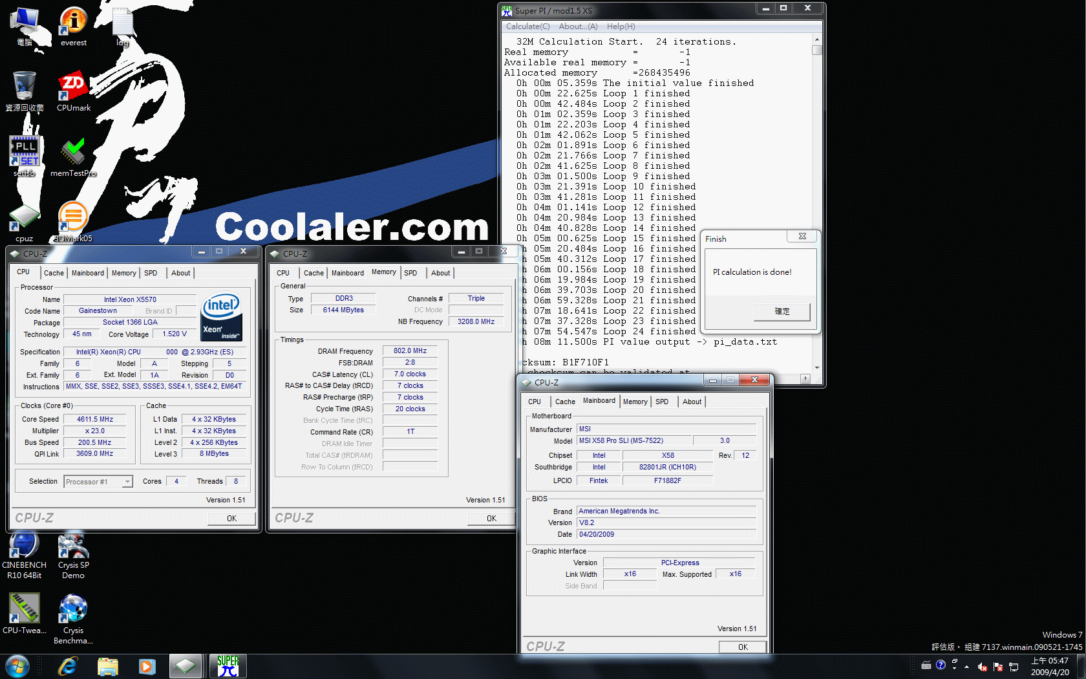
Task: Click OK in the mainboard CPU-Z window
Action: (743, 647)
